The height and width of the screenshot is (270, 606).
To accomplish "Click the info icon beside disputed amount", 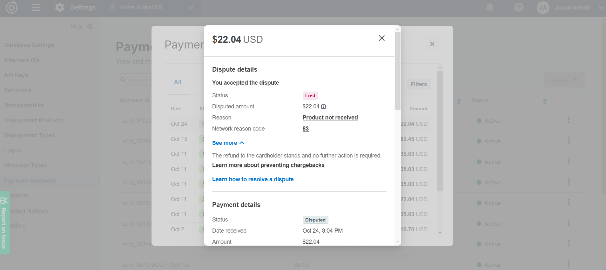I will (x=323, y=107).
